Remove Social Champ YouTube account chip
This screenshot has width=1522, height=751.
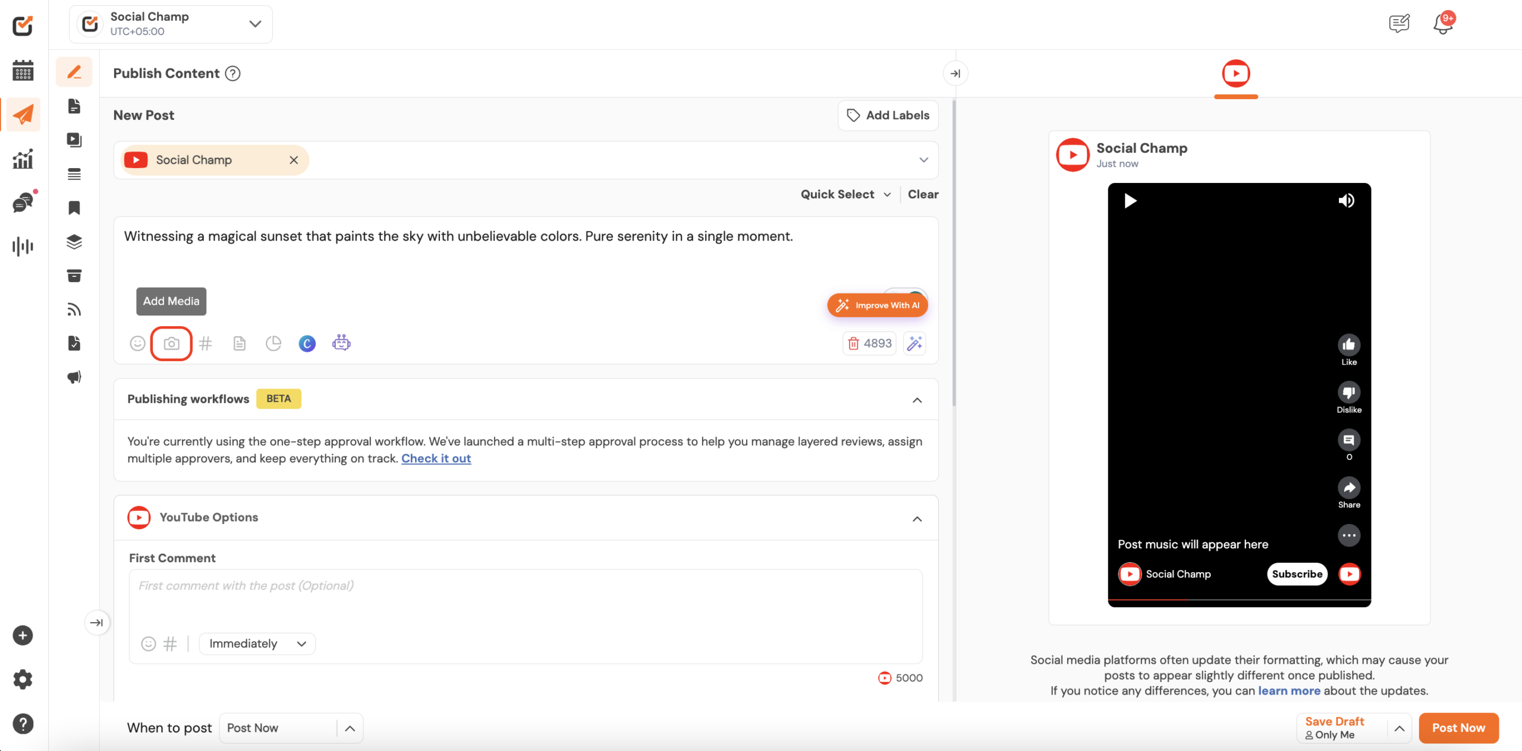tap(294, 160)
